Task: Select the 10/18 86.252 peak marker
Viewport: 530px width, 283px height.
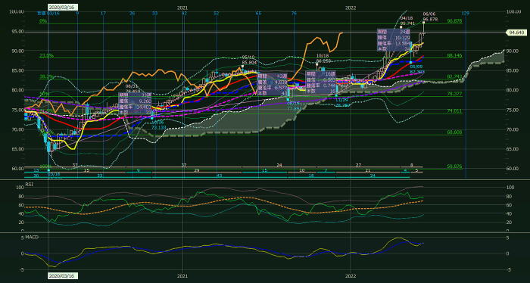Action: click(323, 58)
